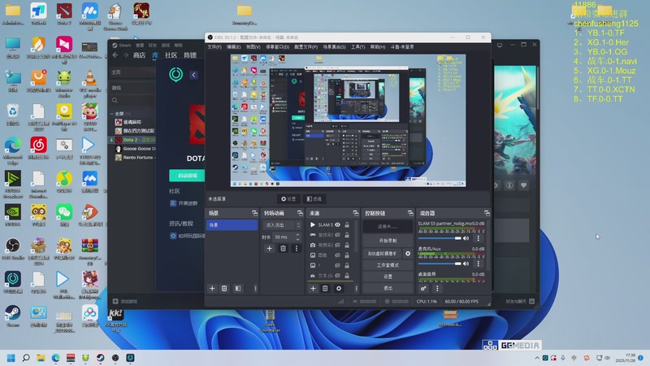Open the 麦克风/Aux mixer three-dot menu
Screen dimensions: 650x366
tap(479, 264)
